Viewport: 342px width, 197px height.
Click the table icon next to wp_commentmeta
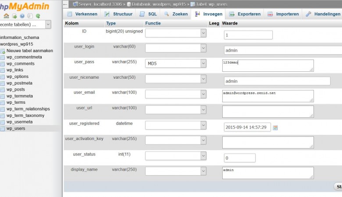point(2,57)
